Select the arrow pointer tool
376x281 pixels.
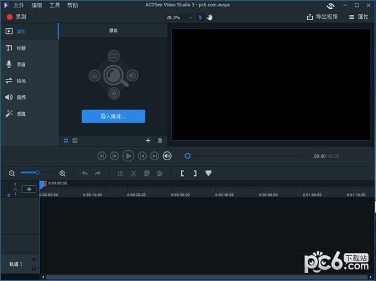[201, 18]
